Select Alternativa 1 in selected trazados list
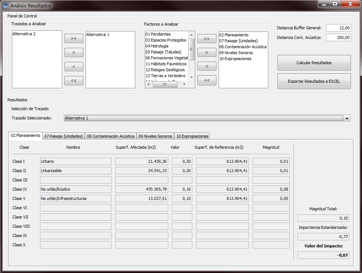 click(98, 34)
